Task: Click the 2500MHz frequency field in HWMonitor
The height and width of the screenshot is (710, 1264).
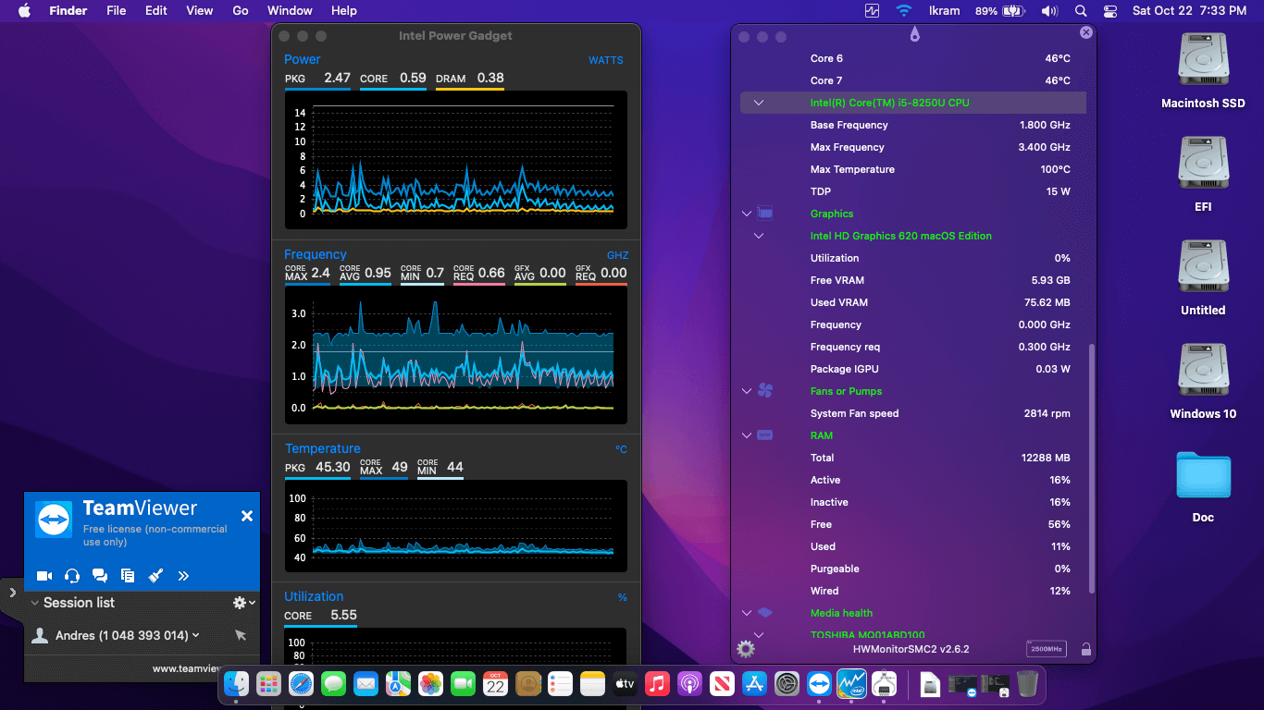Action: pos(1045,648)
